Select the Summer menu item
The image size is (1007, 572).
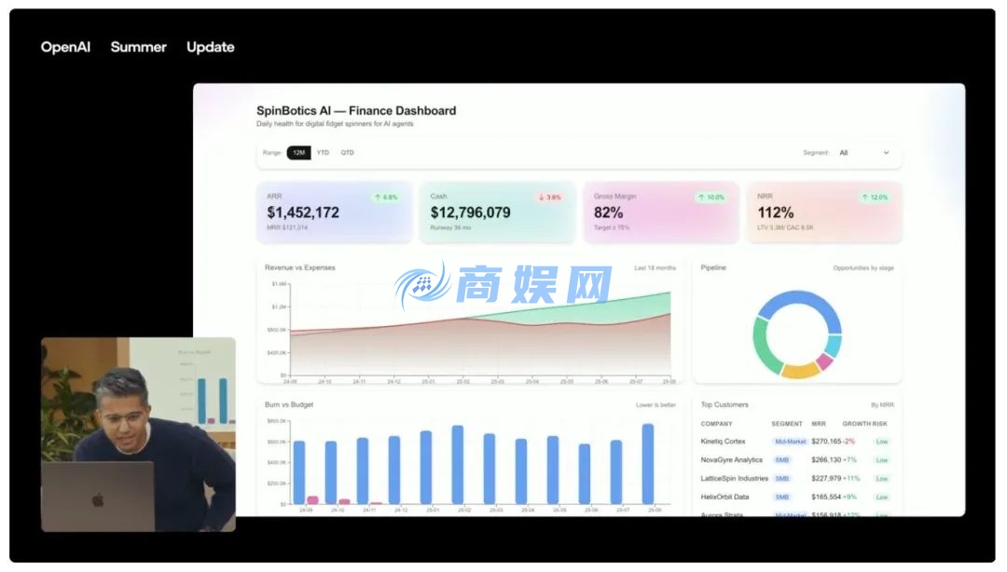point(138,47)
